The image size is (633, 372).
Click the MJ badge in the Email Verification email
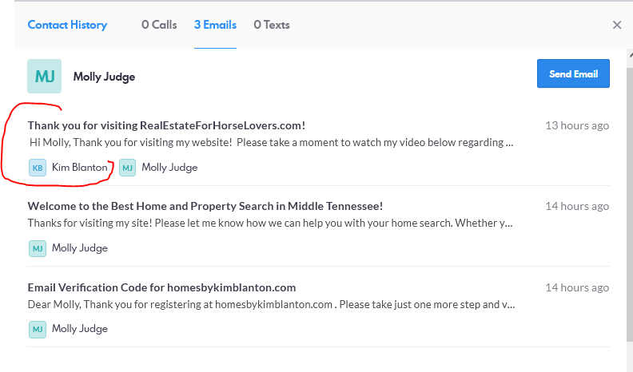38,329
